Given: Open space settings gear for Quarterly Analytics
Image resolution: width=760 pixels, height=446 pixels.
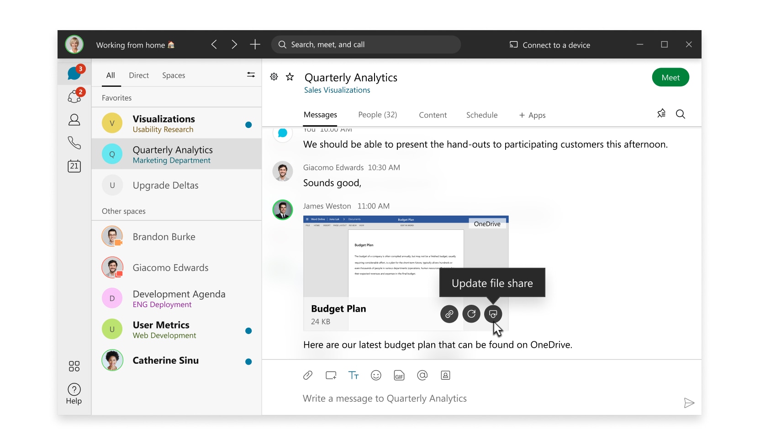Looking at the screenshot, I should coord(274,77).
